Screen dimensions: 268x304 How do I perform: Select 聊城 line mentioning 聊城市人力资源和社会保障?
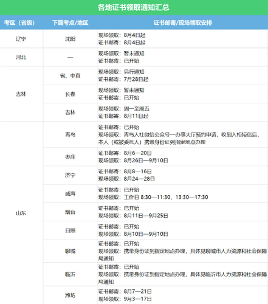pyautogui.click(x=182, y=251)
